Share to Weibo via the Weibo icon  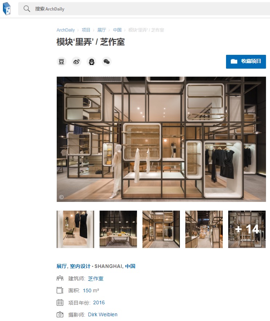click(76, 62)
